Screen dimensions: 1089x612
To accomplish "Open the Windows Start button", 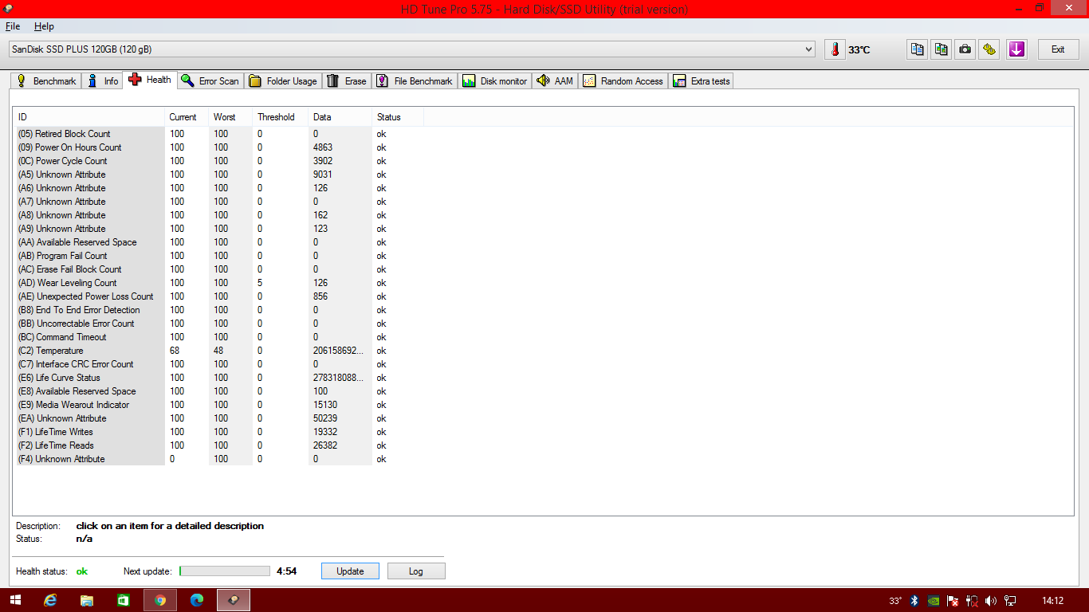I will pyautogui.click(x=15, y=600).
